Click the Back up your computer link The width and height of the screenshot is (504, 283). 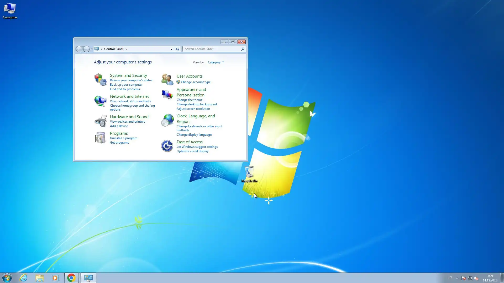click(x=126, y=85)
